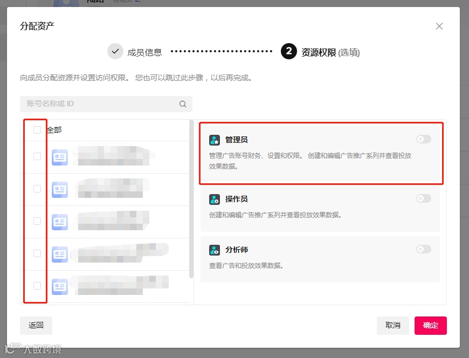The height and width of the screenshot is (358, 469).
Task: Click the 管理员 role title
Action: tap(236, 140)
